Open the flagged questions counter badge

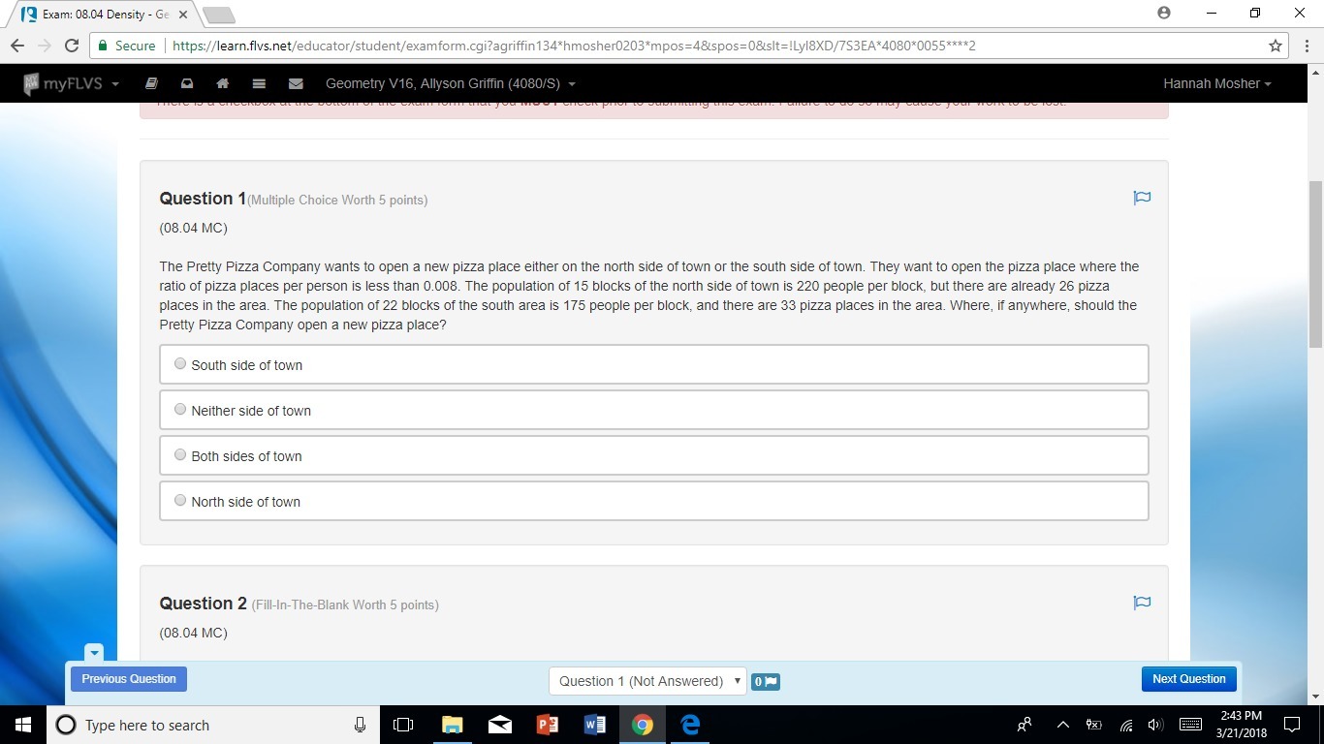(766, 681)
